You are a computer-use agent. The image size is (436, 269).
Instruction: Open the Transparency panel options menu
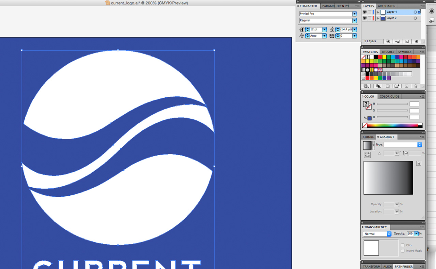(x=422, y=227)
